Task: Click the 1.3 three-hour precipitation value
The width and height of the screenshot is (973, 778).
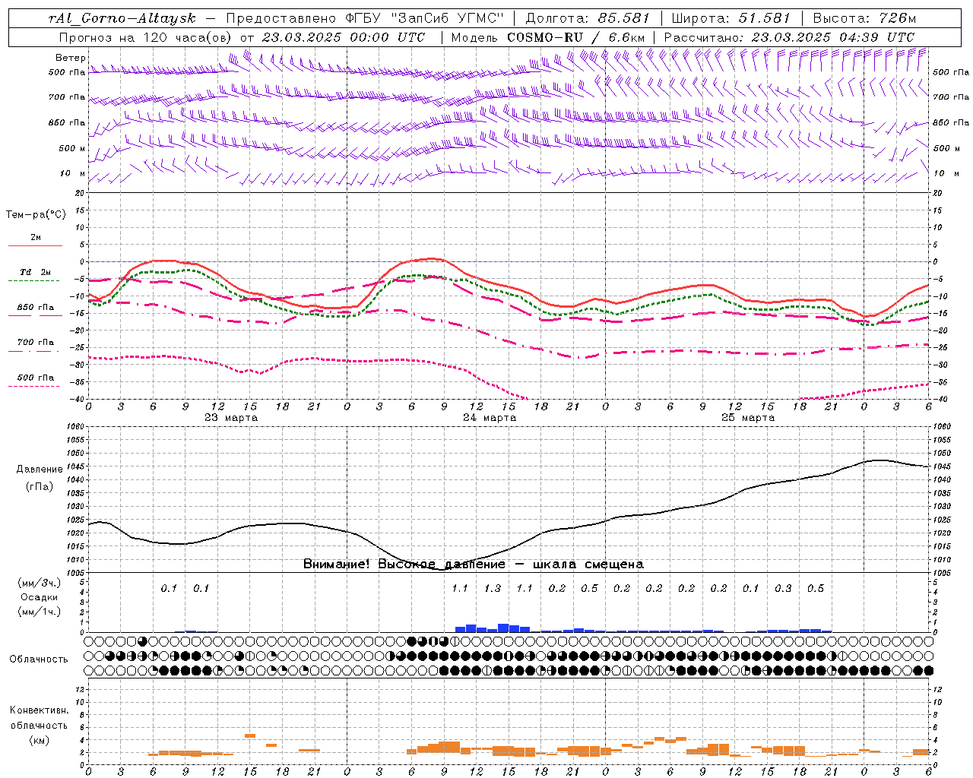Action: (x=493, y=588)
